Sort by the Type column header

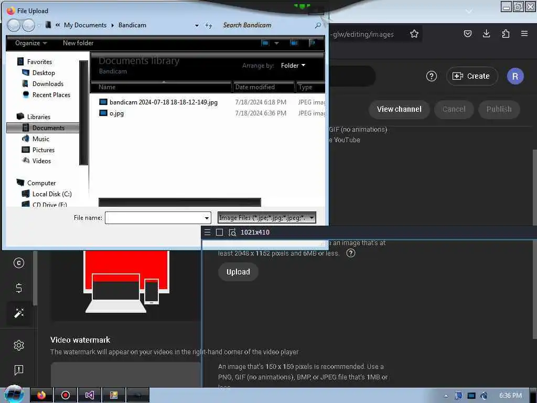[310, 87]
